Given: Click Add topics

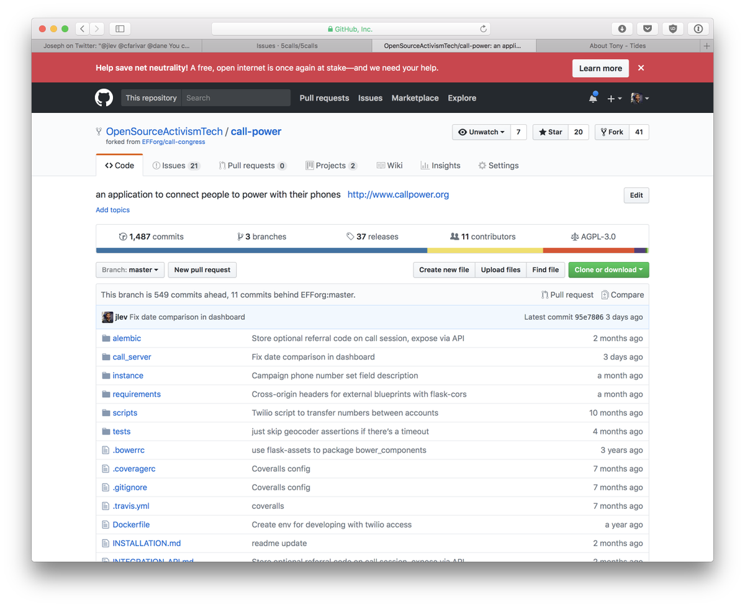Looking at the screenshot, I should tap(112, 210).
